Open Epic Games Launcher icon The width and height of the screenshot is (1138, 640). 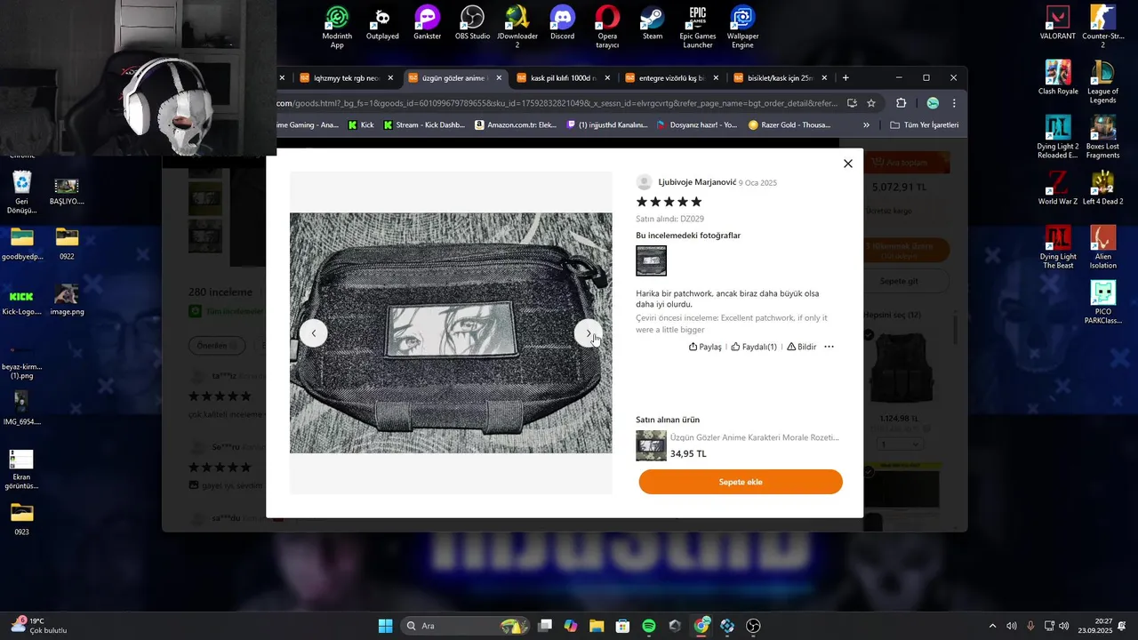click(x=698, y=27)
